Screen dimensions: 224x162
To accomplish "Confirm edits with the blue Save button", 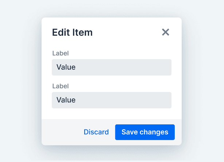I will click(145, 132).
